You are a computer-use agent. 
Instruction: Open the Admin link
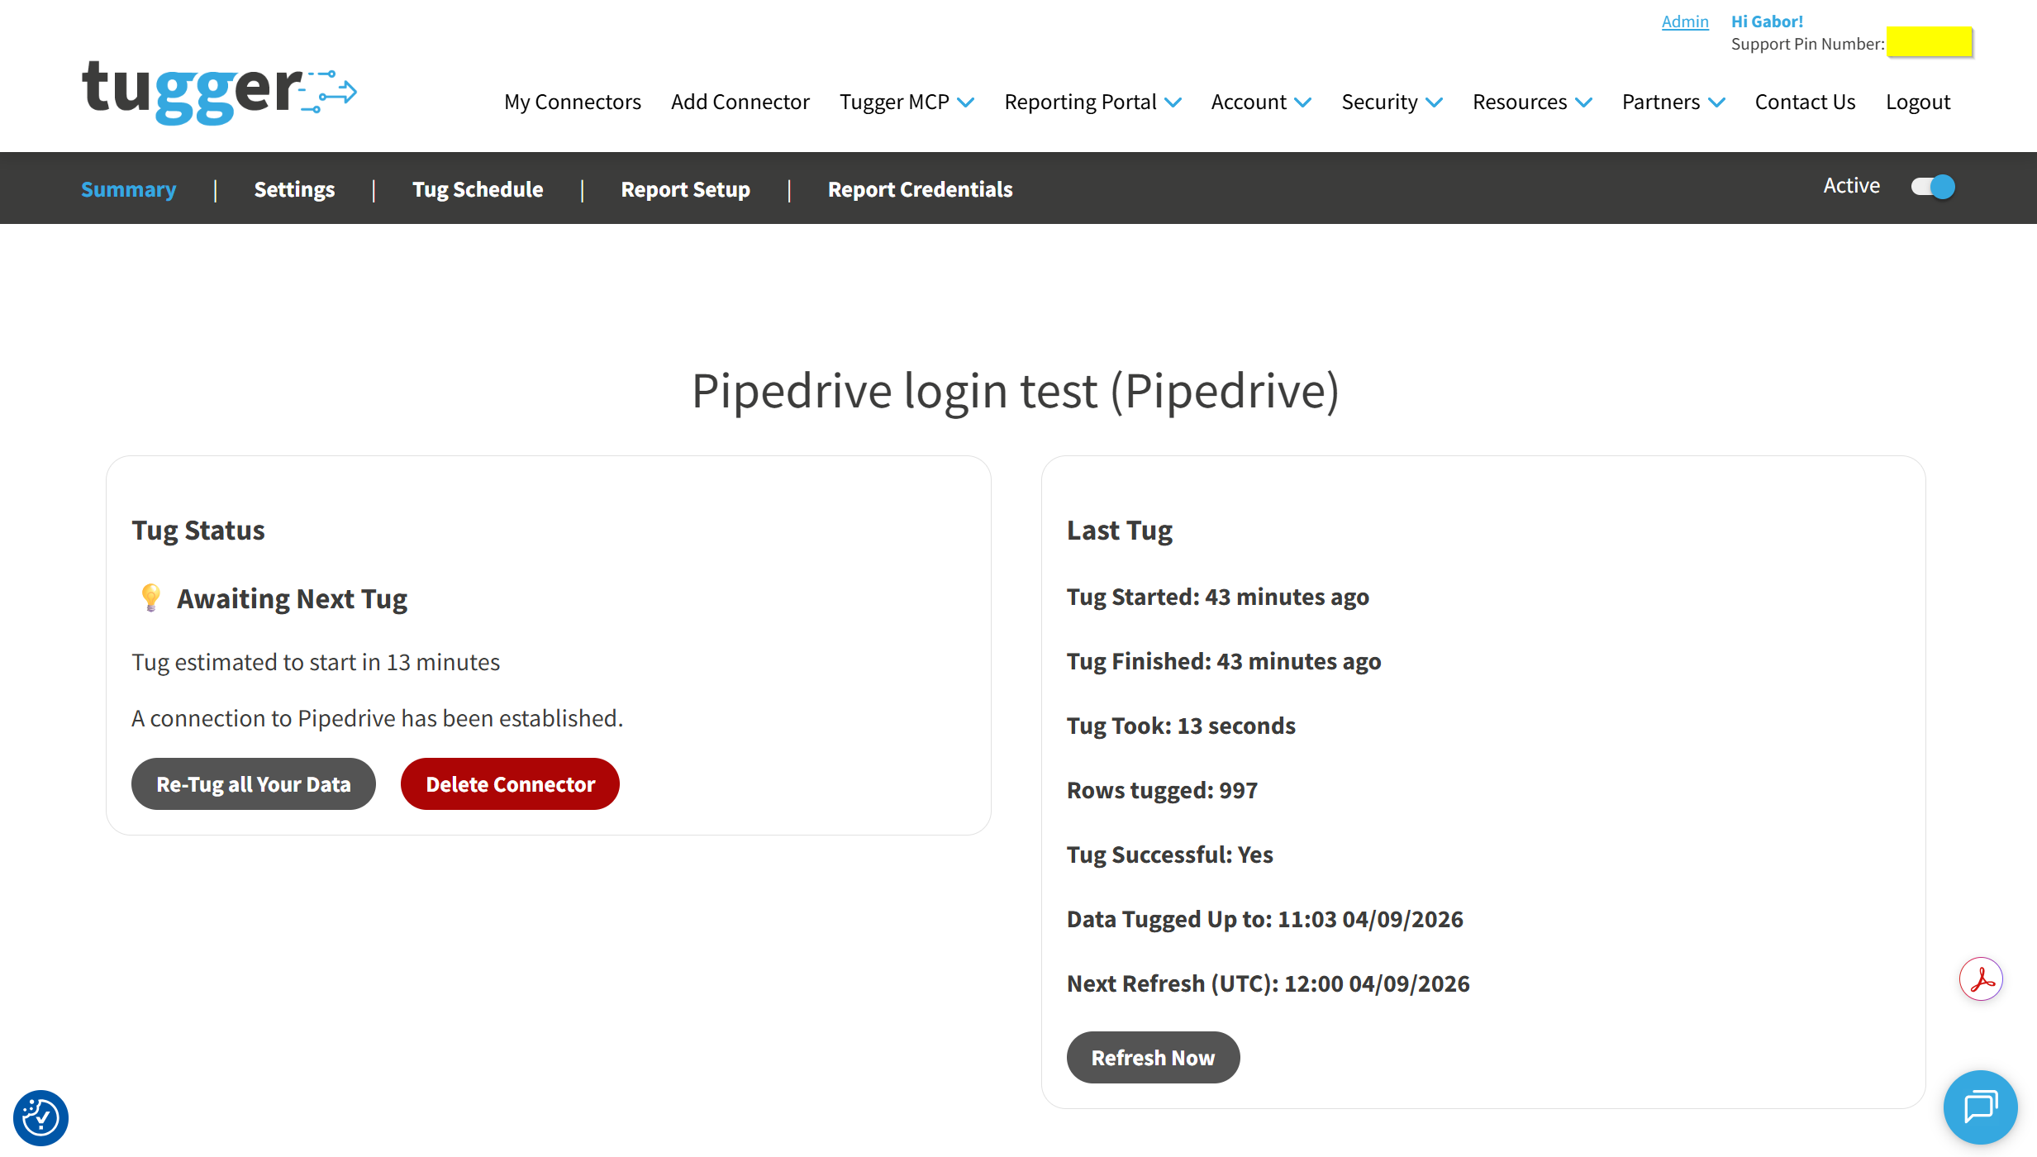click(x=1685, y=21)
